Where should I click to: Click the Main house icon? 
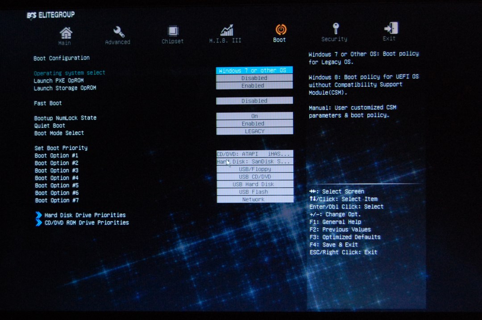point(66,33)
